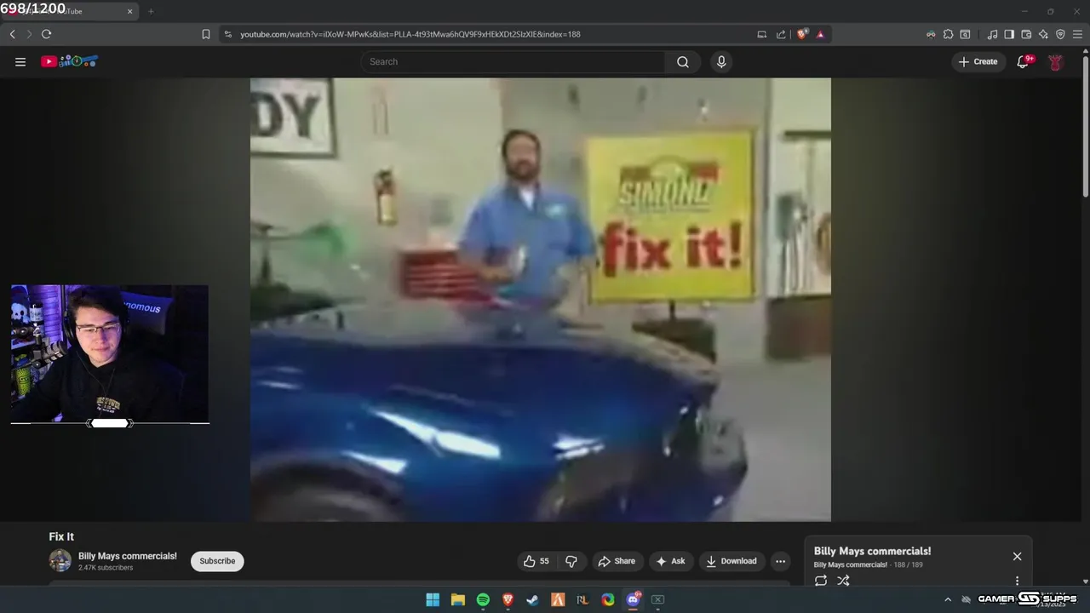
Task: Open Brave Rewards triangle icon
Action: (820, 34)
